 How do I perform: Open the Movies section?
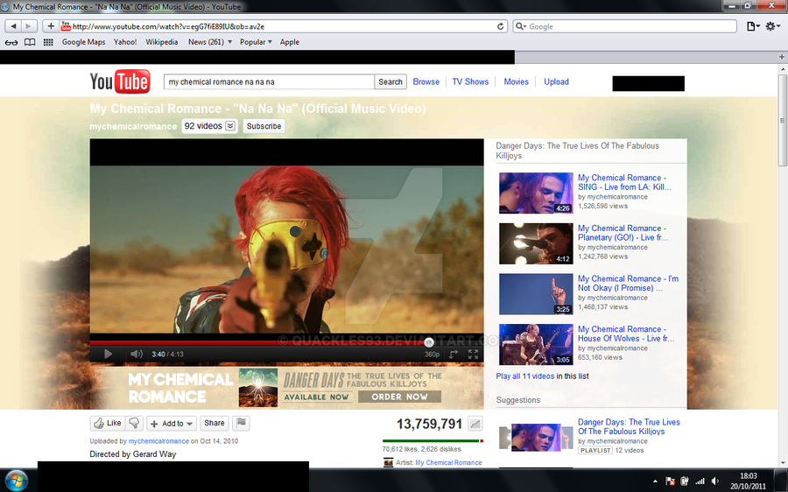click(516, 82)
